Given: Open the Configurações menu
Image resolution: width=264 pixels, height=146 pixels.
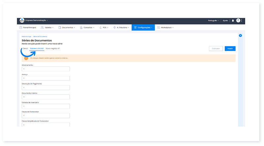Looking at the screenshot, I should coord(143,27).
